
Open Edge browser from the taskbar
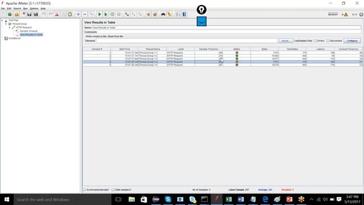(265, 199)
